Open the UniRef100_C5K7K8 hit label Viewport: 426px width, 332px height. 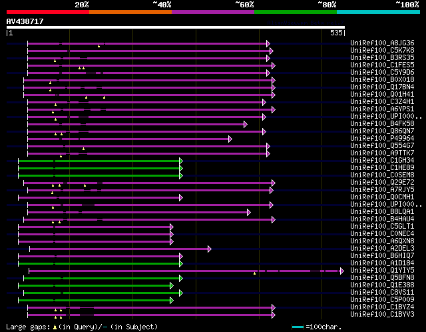[x=382, y=51]
